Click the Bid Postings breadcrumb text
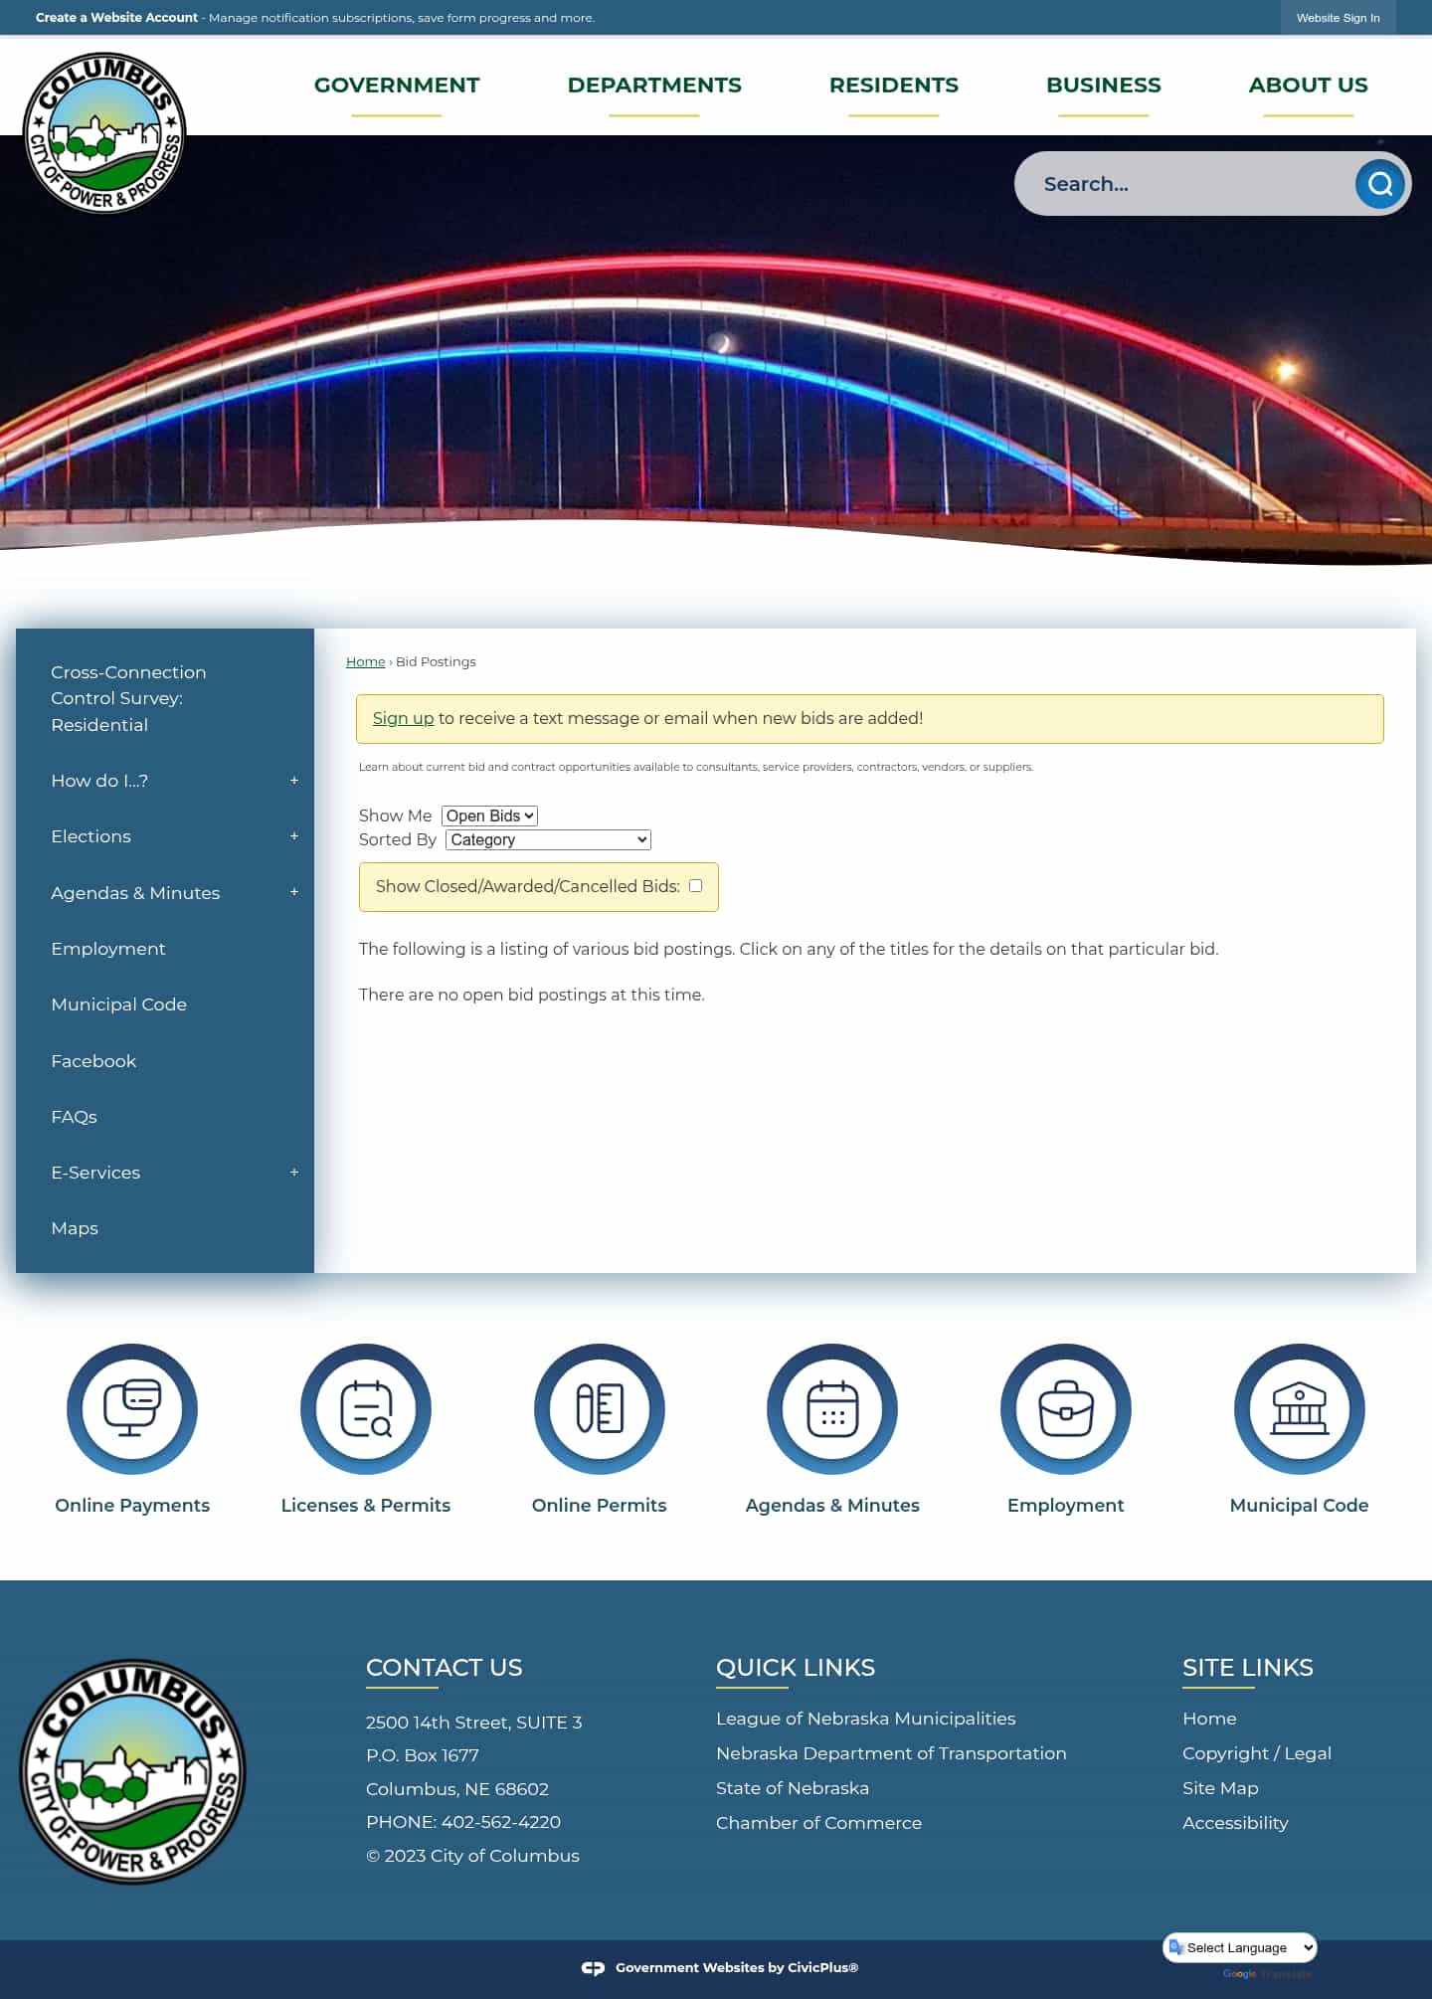 pyautogui.click(x=436, y=661)
